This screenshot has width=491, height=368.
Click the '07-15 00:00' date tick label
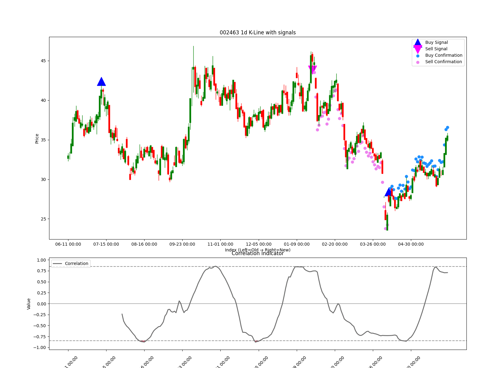point(106,244)
